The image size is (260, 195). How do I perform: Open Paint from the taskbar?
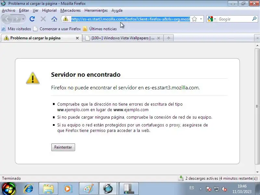coord(89,189)
